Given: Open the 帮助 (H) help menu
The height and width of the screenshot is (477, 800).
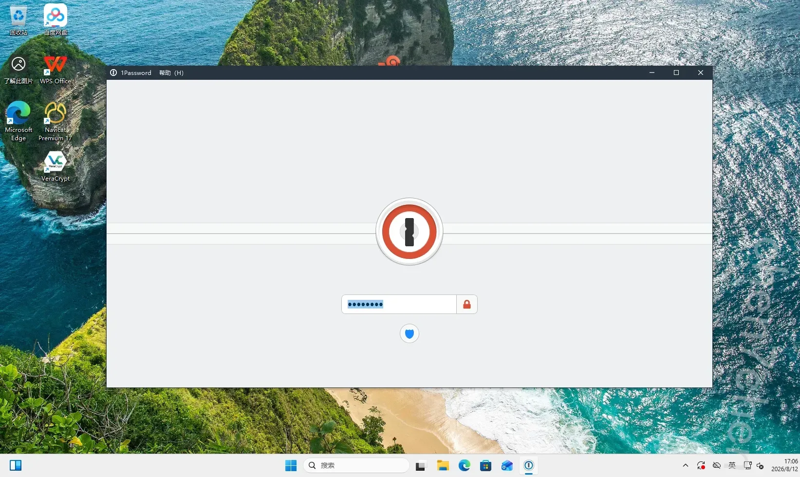Looking at the screenshot, I should tap(171, 73).
